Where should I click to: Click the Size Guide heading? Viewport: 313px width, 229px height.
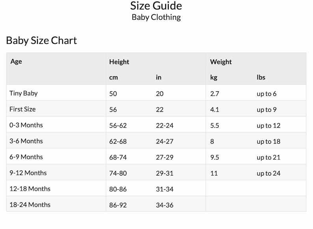click(x=156, y=6)
